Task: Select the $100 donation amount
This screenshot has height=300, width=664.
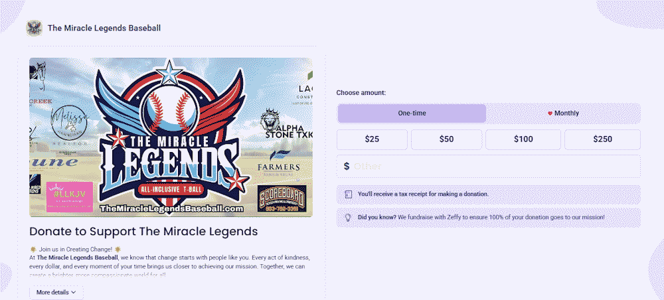Action: [523, 139]
